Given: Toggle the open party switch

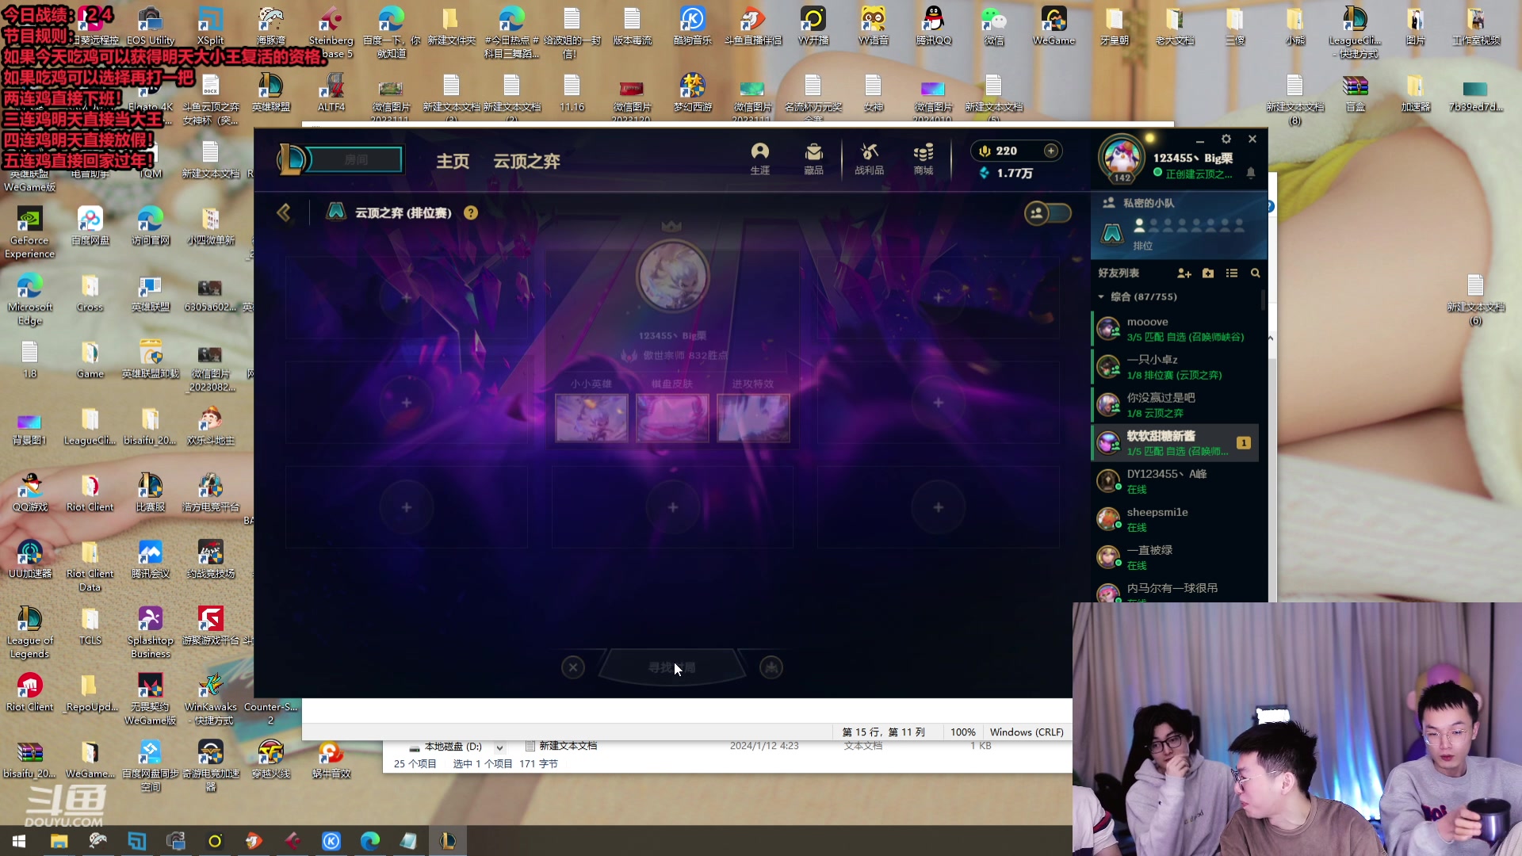Looking at the screenshot, I should (x=1048, y=212).
